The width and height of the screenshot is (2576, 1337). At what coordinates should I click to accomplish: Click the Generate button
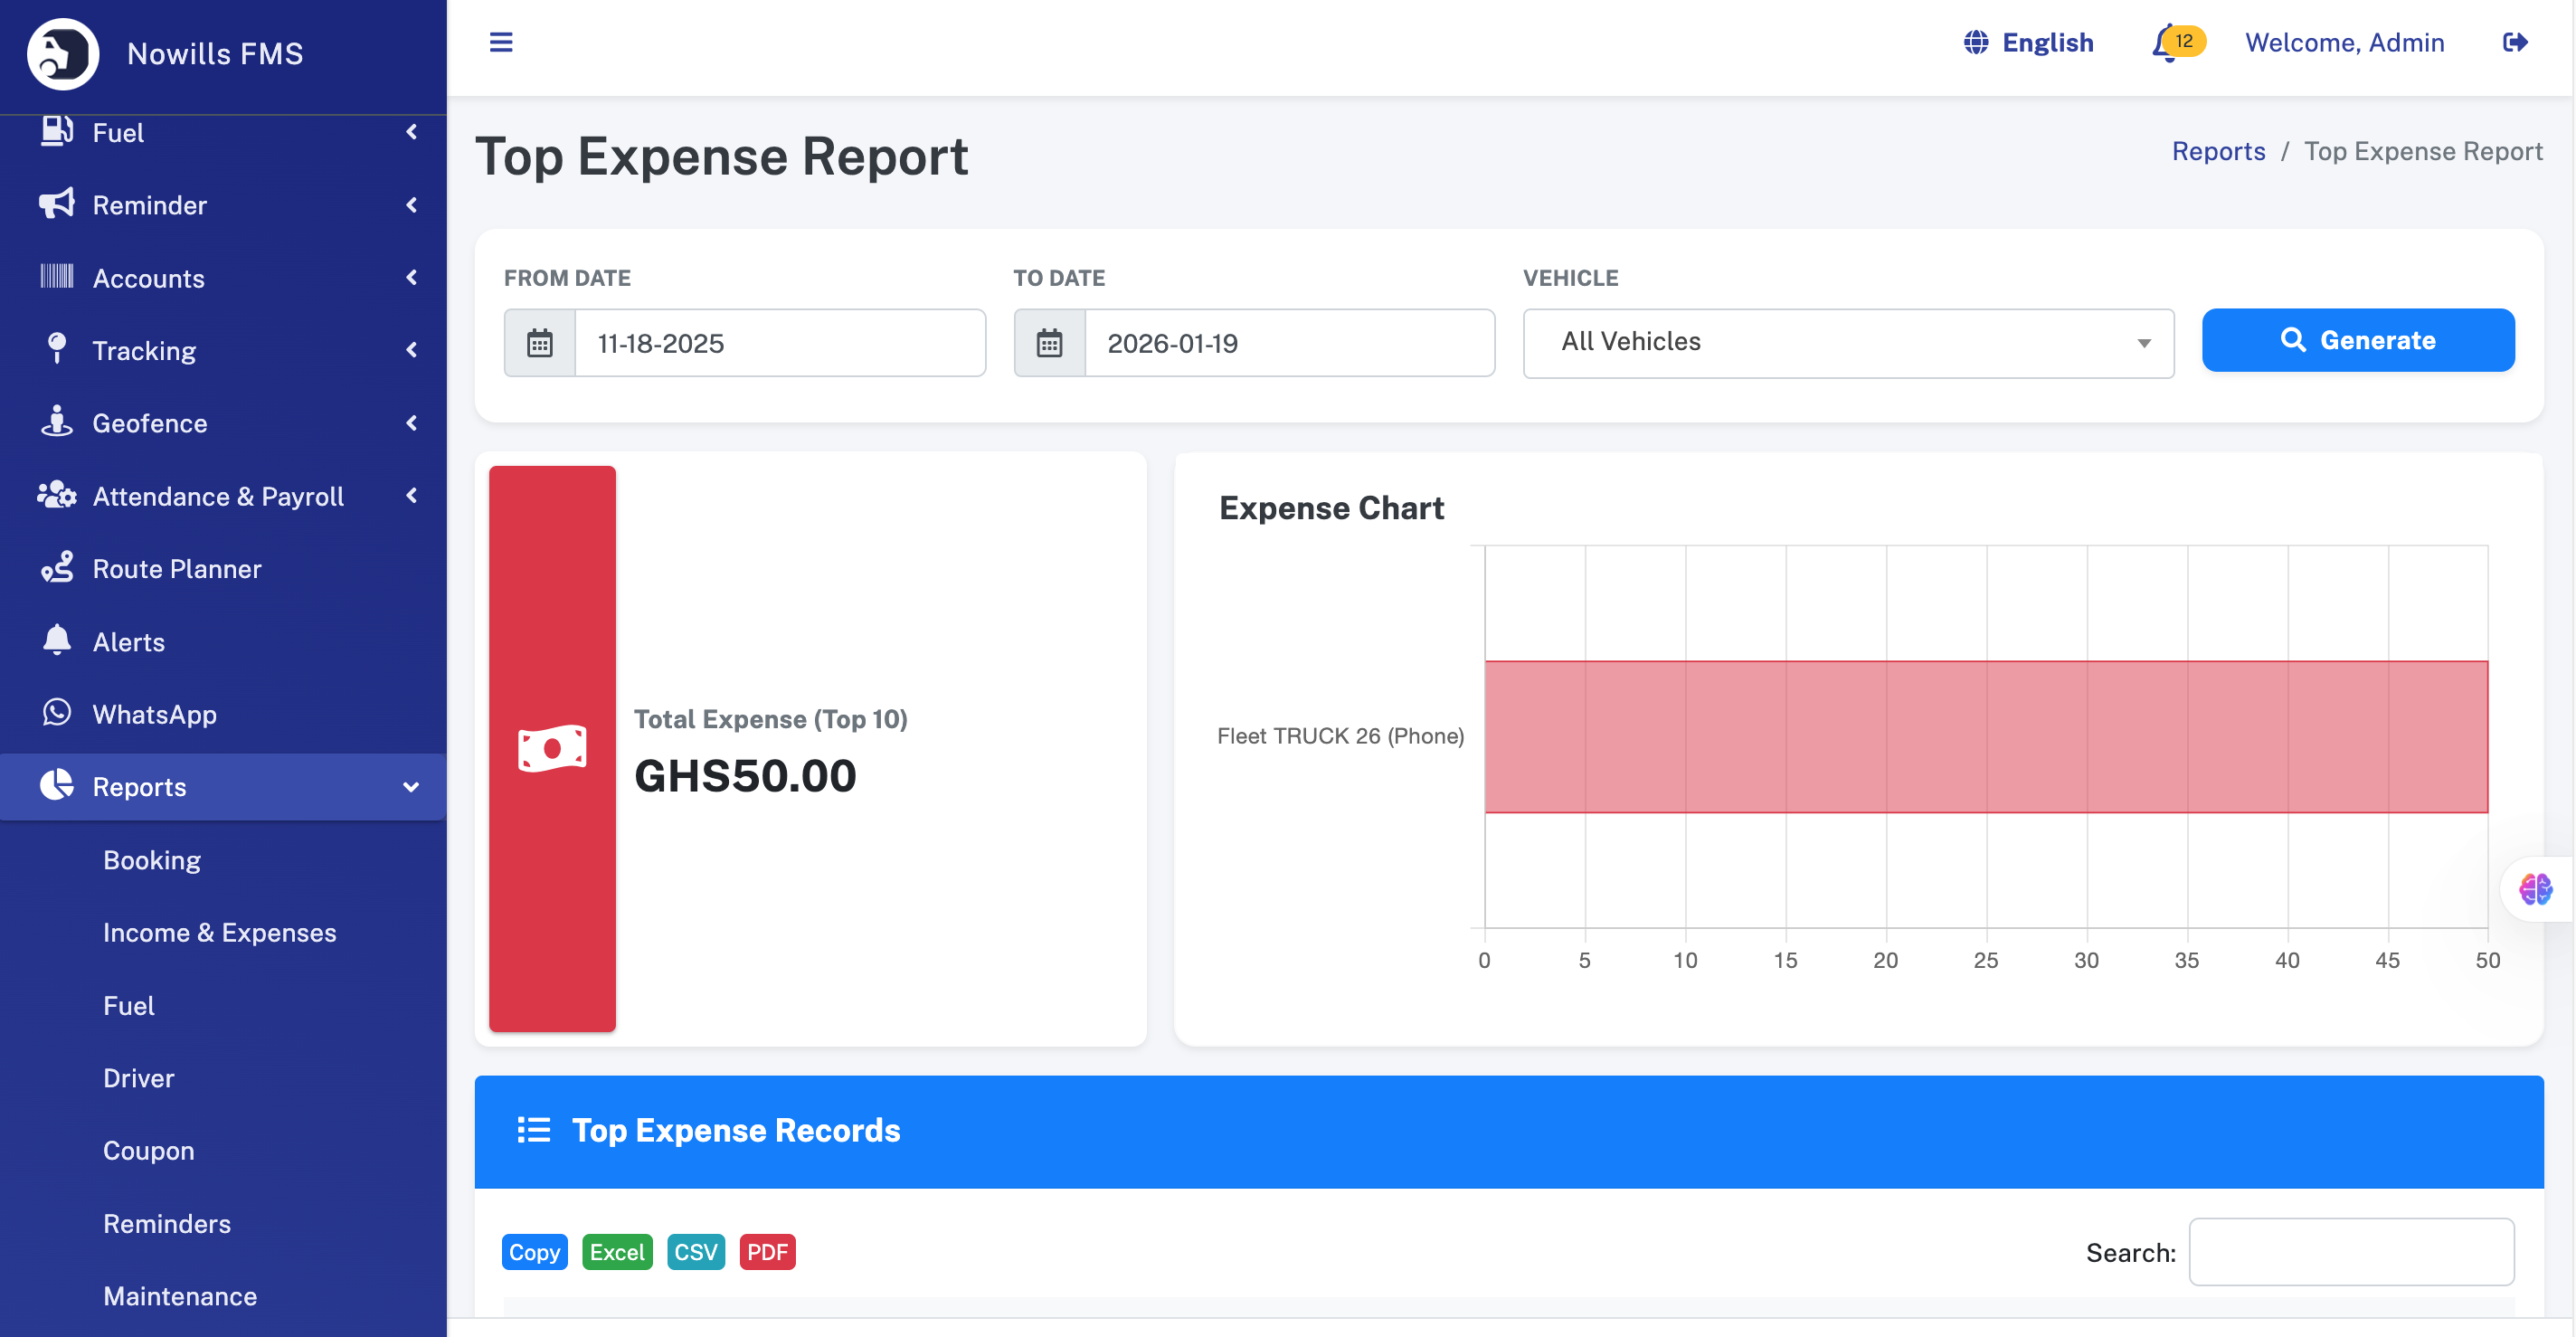click(x=2357, y=340)
